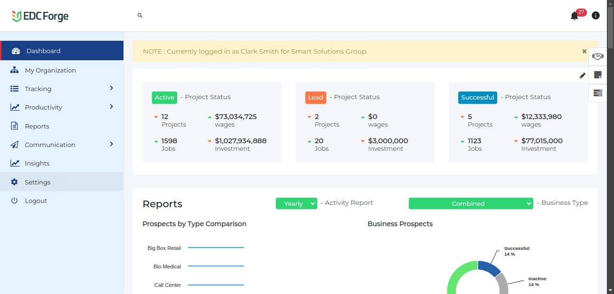Expand the Communication submenu chevron
The image size is (614, 294).
112,144
